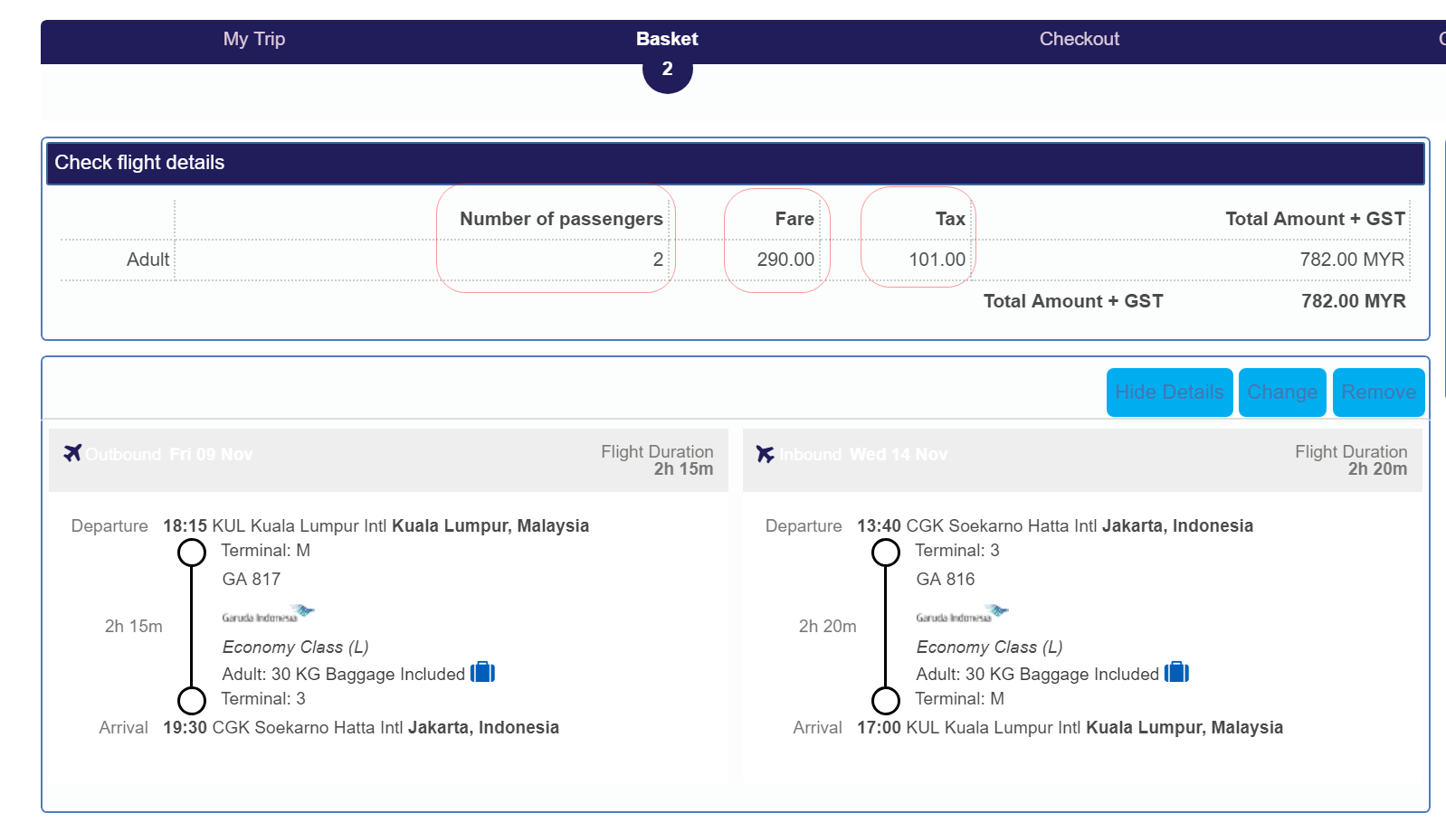This screenshot has height=832, width=1446.
Task: Click the Outbound Fri 09 Nov header
Action: pyautogui.click(x=169, y=454)
